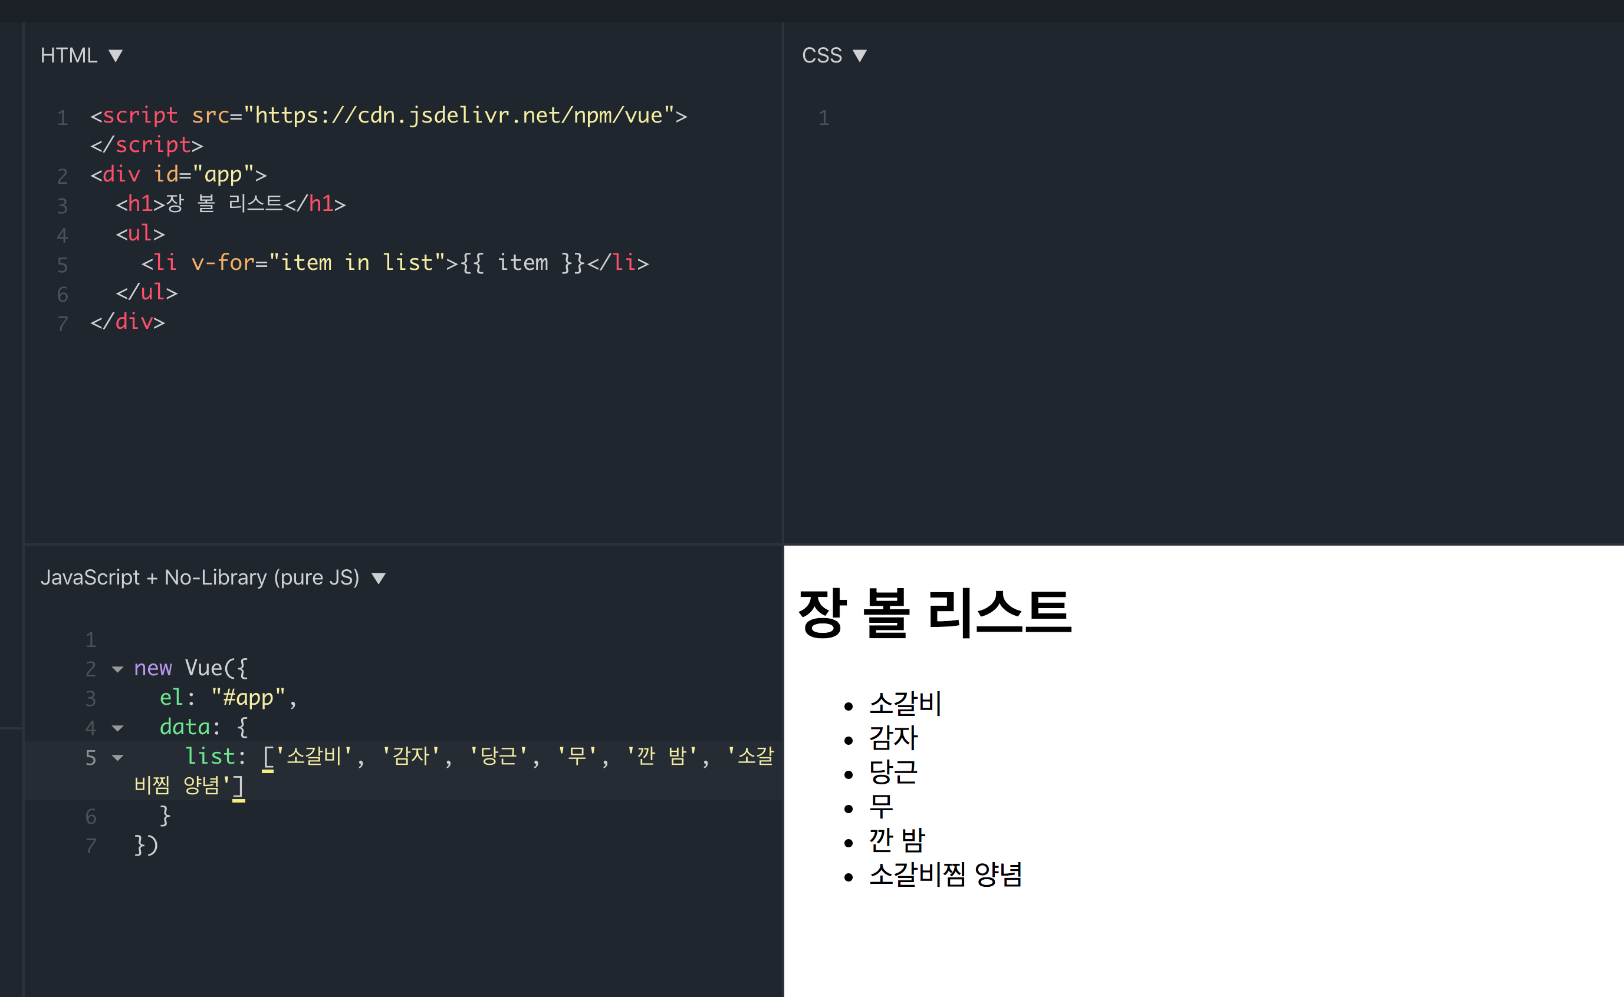Collapse the 'list:' line fold arrow
Screen dimensions: 1624x997
[117, 758]
